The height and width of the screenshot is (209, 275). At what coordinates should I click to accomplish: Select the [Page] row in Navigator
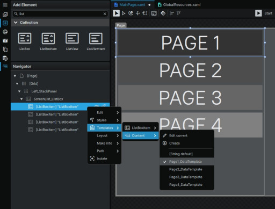60,76
